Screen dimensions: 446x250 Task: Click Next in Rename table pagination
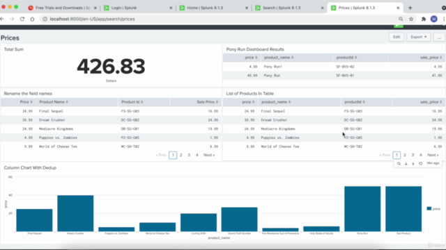click(209, 155)
